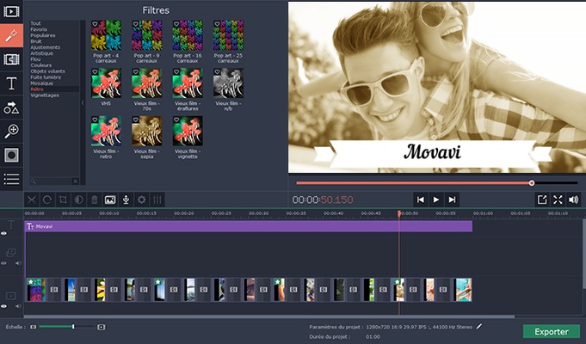586x344 pixels.
Task: Click the Échelle timeline zoom slider
Action: tap(66, 327)
